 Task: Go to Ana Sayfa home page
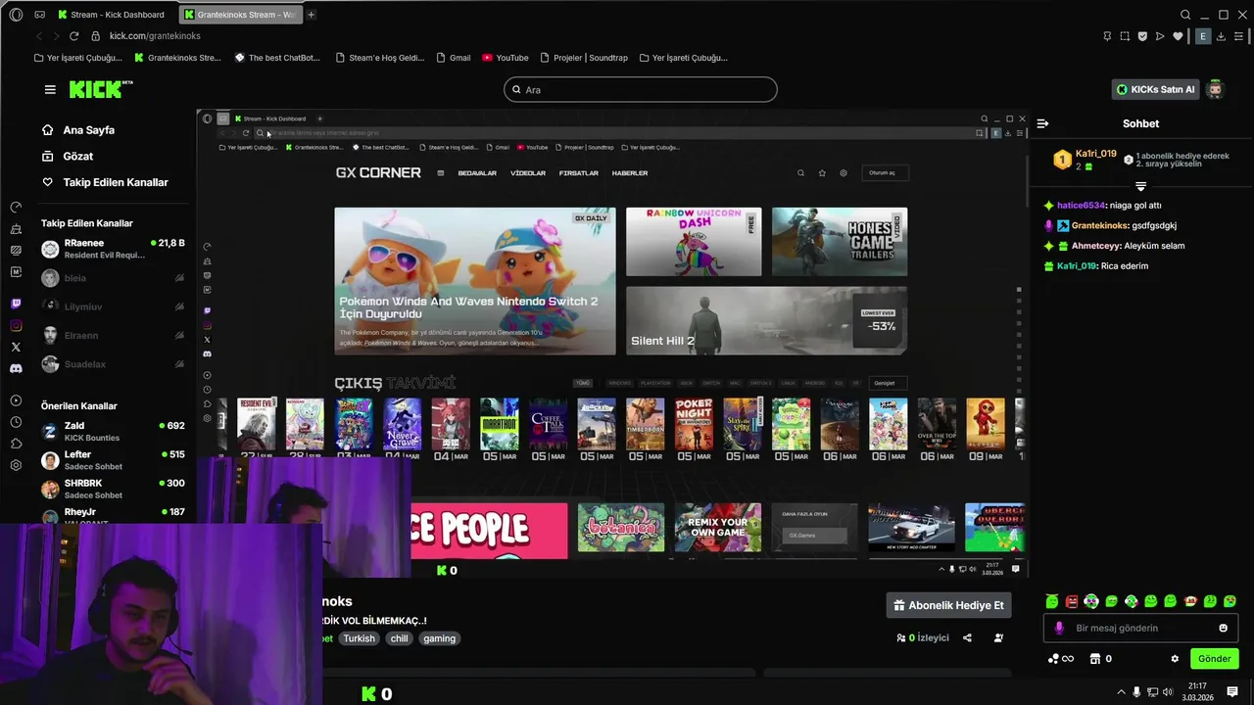tap(78, 130)
